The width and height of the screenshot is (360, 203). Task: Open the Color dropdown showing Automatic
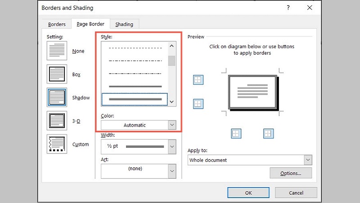(139, 125)
